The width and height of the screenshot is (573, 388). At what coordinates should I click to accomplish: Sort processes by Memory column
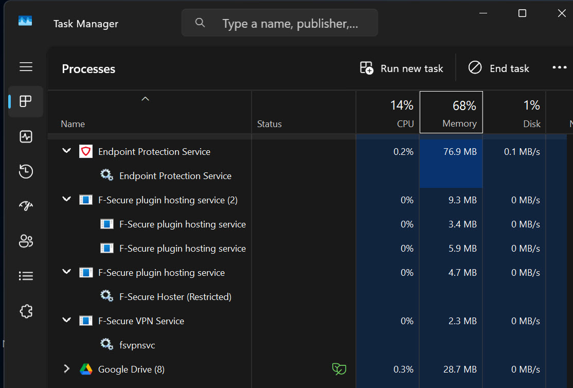click(451, 112)
